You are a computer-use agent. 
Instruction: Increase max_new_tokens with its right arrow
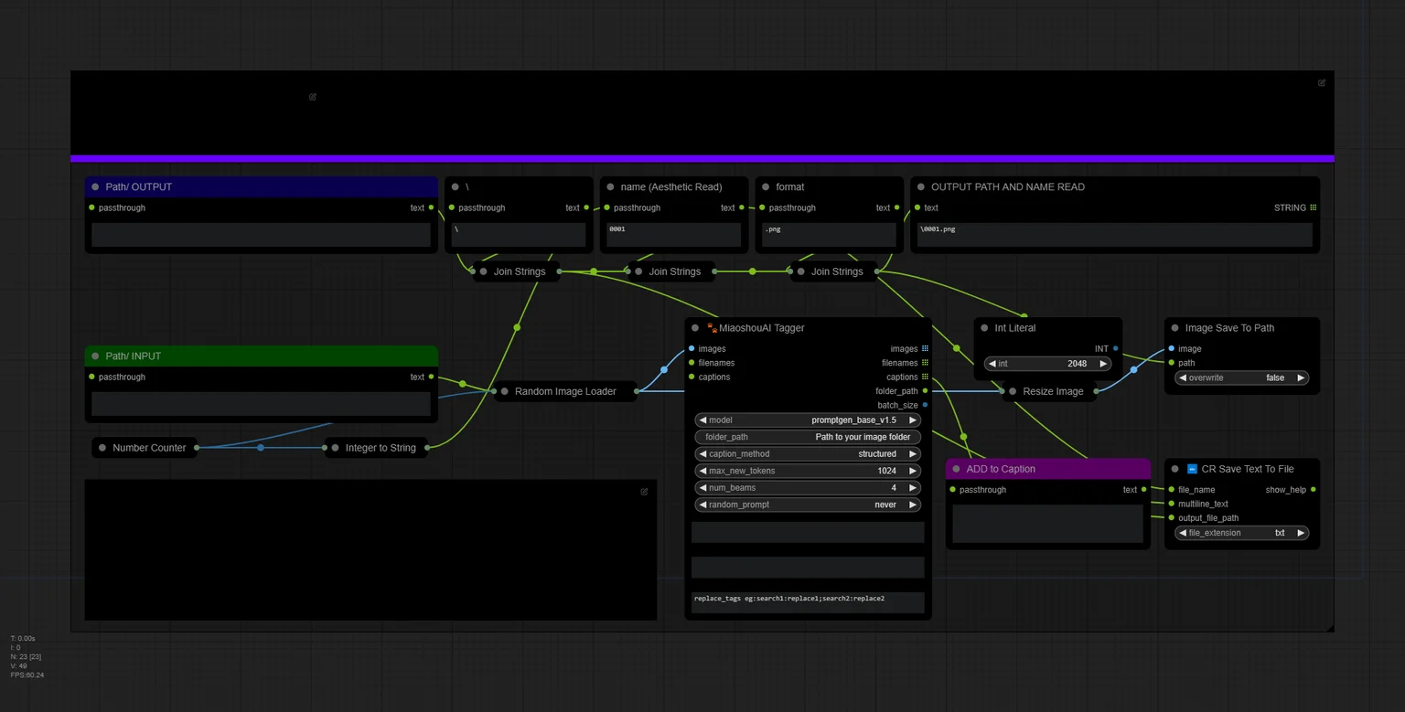click(913, 471)
